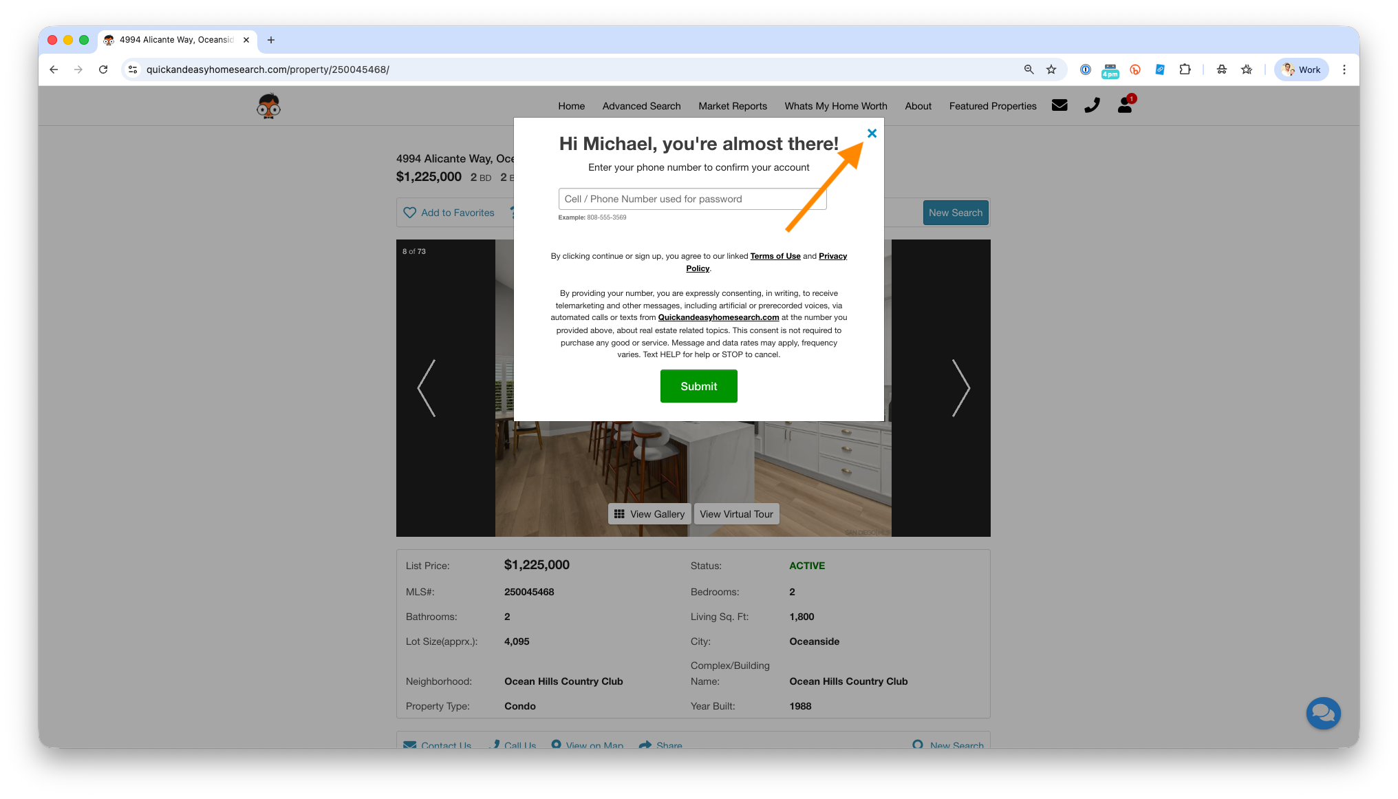Open the live chat bubble icon

click(1323, 713)
